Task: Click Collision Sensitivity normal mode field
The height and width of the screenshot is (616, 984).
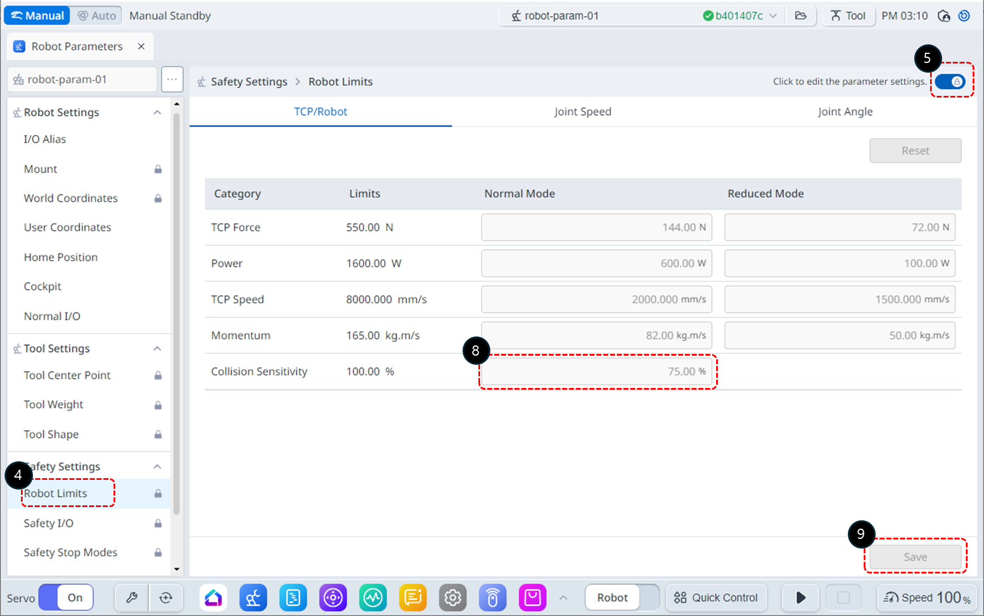Action: [x=596, y=372]
